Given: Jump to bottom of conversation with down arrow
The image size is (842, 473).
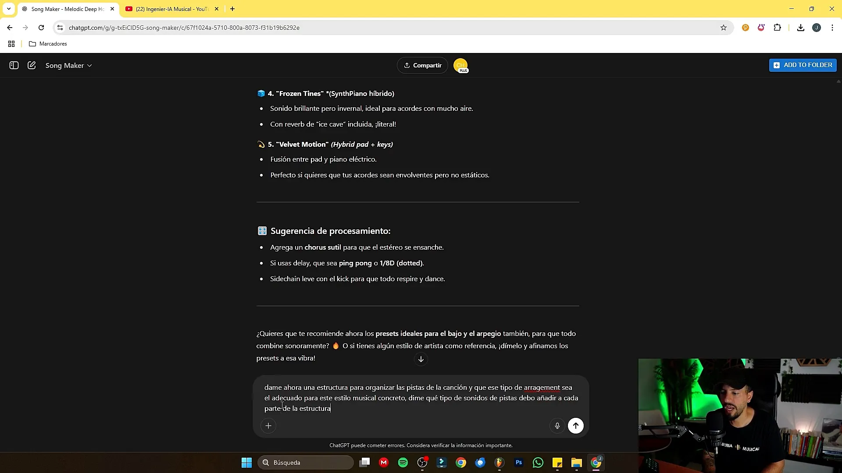Looking at the screenshot, I should (421, 359).
